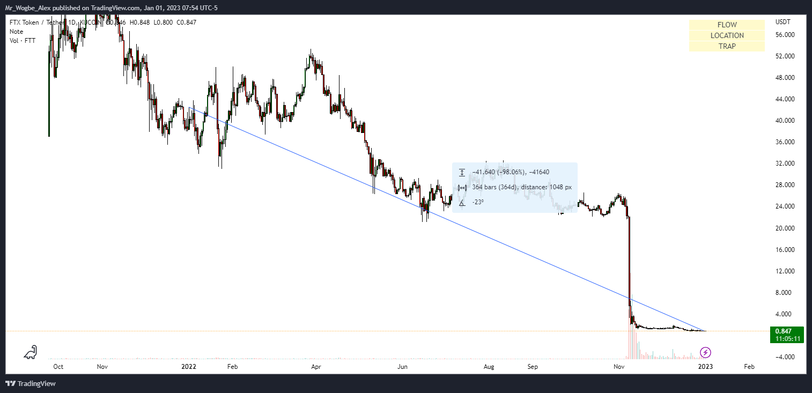
Task: Click the 52.000 price axis label
Action: click(785, 56)
